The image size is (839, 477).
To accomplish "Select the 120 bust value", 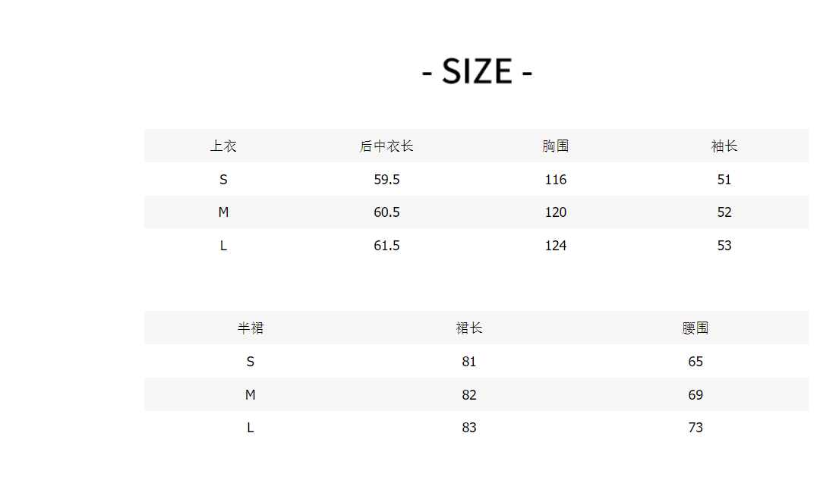I will coord(556,212).
